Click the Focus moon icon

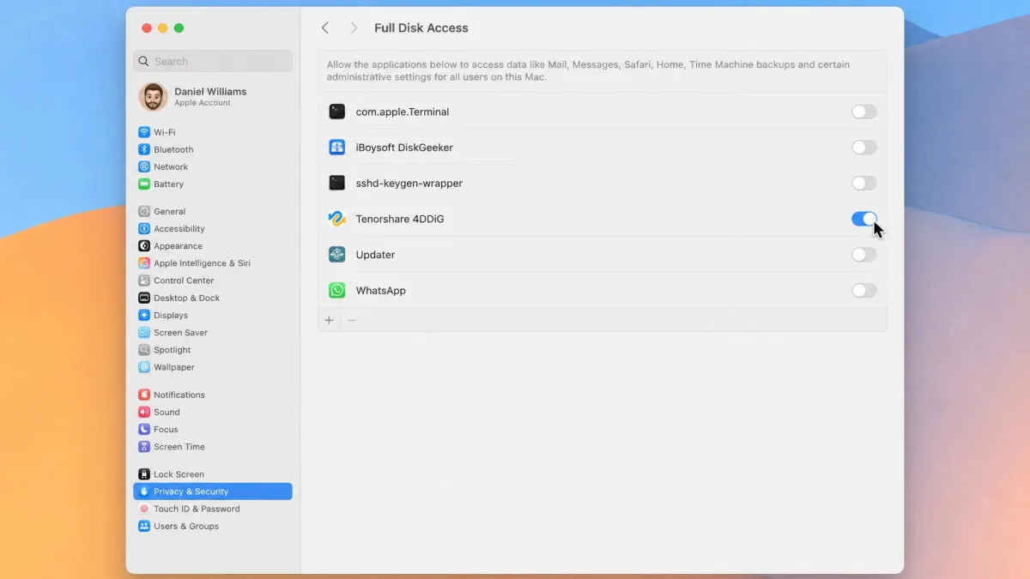coord(144,429)
